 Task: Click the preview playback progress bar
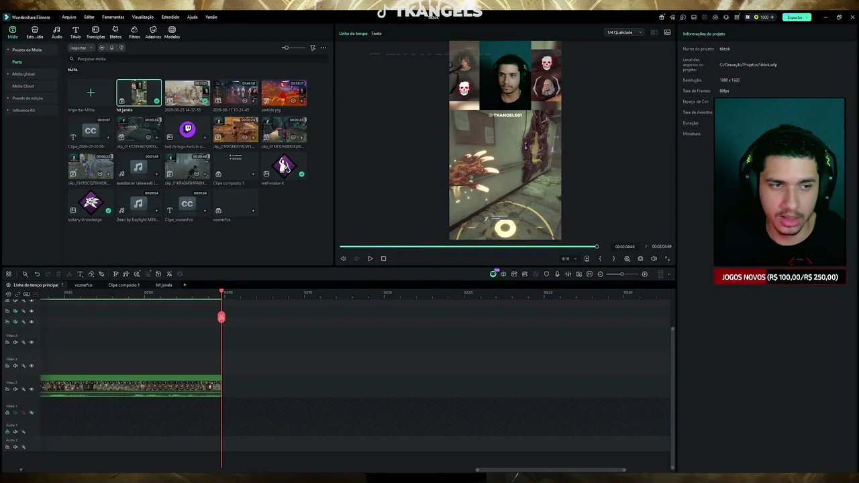[468, 247]
